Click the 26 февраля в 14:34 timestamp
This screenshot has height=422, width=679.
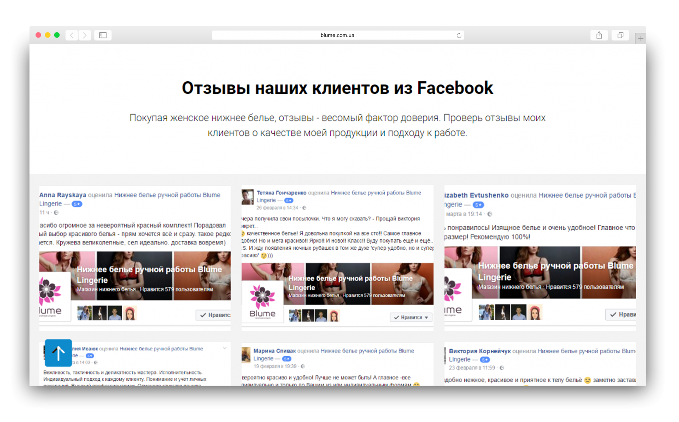tap(277, 208)
